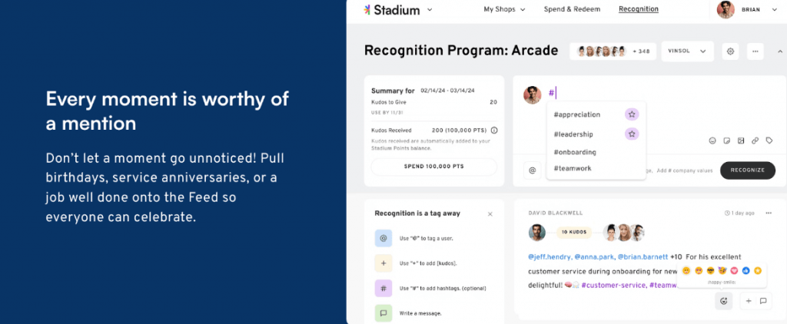Image resolution: width=787 pixels, height=324 pixels.
Task: Close the Recognition is a tag away panel
Action: 490,214
